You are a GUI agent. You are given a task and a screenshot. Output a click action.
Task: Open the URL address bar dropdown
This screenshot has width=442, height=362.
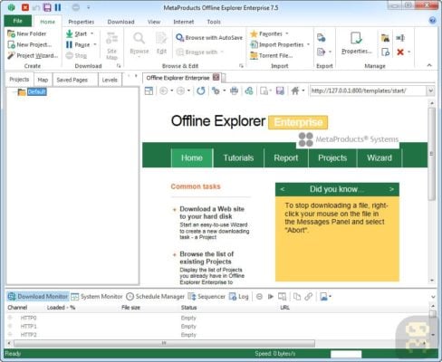tap(430, 90)
